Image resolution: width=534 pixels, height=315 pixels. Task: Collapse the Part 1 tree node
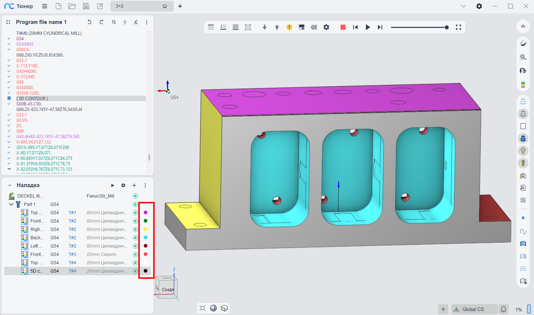[11, 204]
